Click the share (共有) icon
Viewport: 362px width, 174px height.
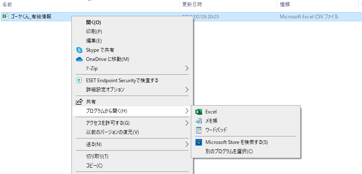(79, 101)
